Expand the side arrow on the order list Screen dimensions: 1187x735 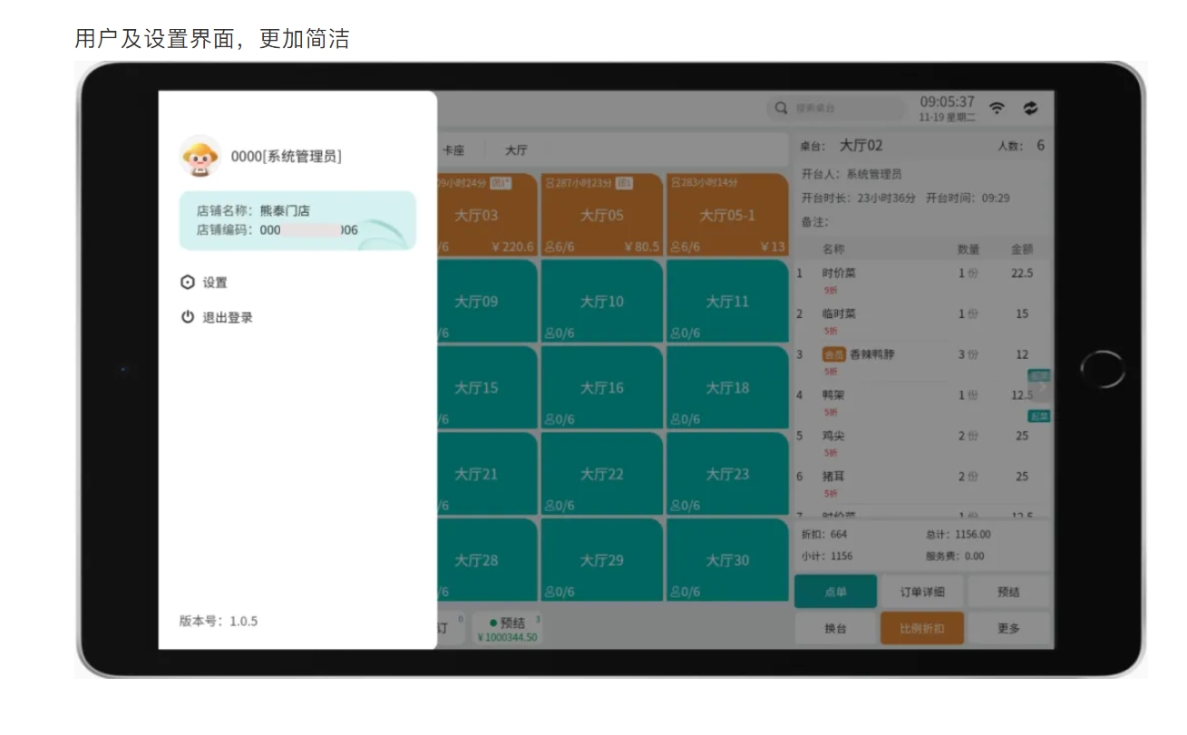pos(1041,388)
